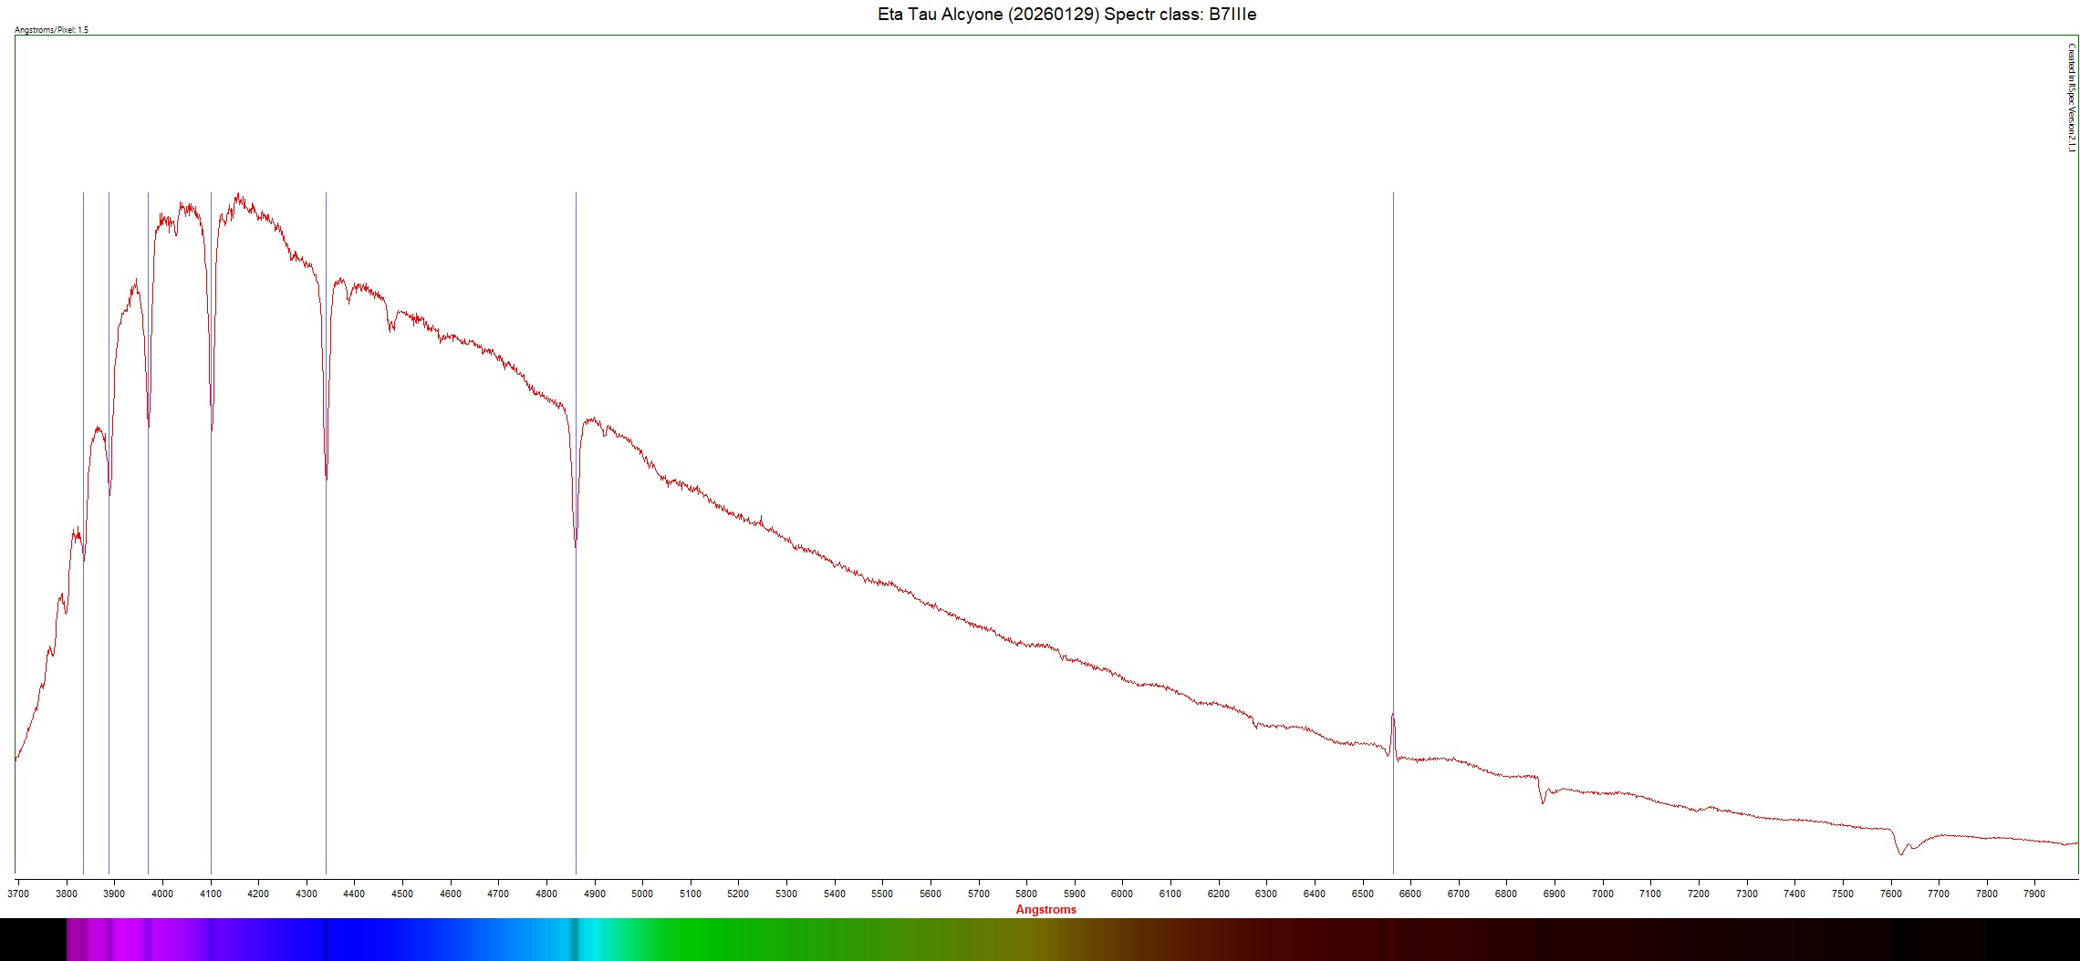Image resolution: width=2080 pixels, height=961 pixels.
Task: Click the 7600 tick label on the axis
Action: click(1890, 894)
